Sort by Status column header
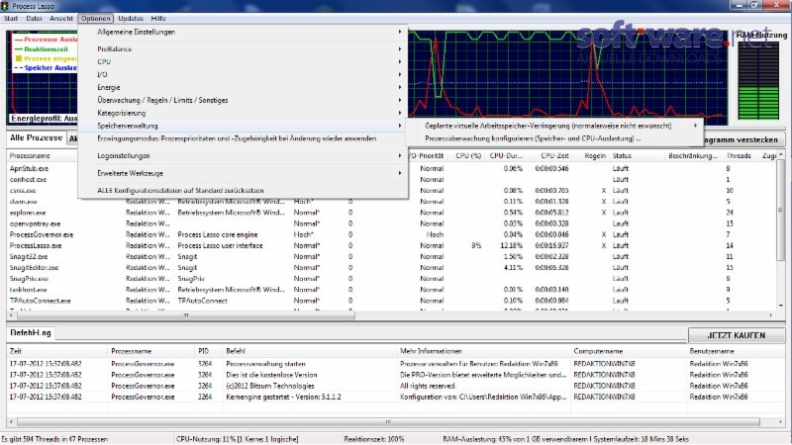The image size is (792, 445). [x=622, y=156]
